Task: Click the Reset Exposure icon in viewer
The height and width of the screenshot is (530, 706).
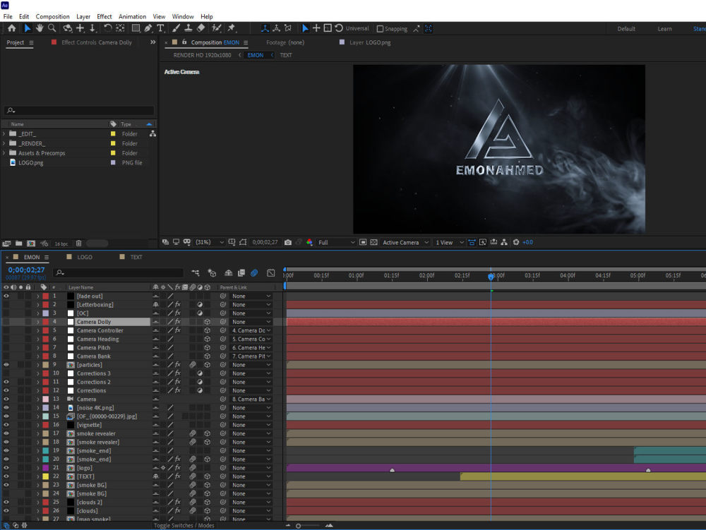Action: click(x=516, y=243)
